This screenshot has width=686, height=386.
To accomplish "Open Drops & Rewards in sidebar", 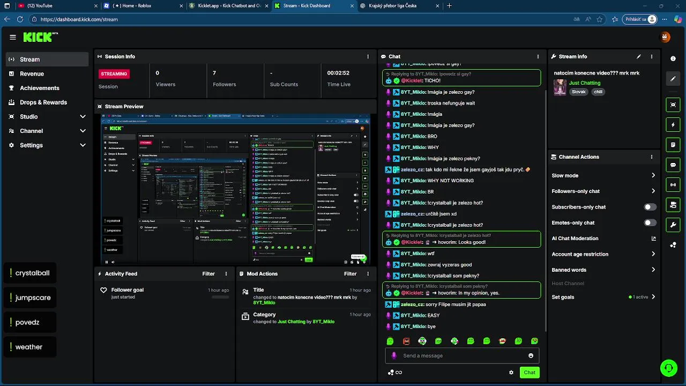I will point(47,102).
